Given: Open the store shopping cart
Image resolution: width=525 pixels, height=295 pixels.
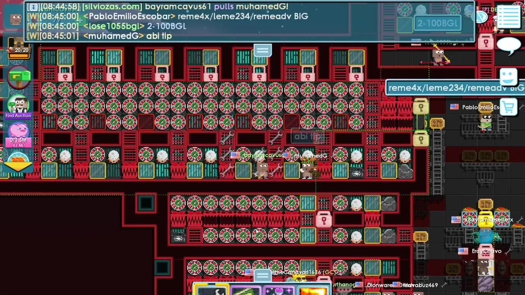Looking at the screenshot, I should pos(509,108).
